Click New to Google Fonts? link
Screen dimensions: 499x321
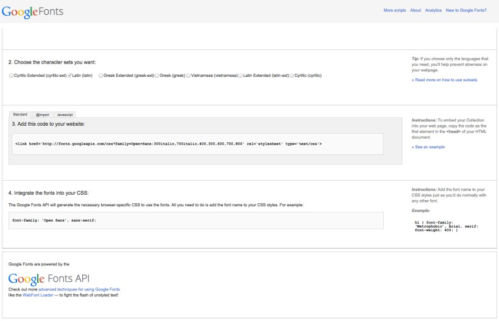coord(466,10)
